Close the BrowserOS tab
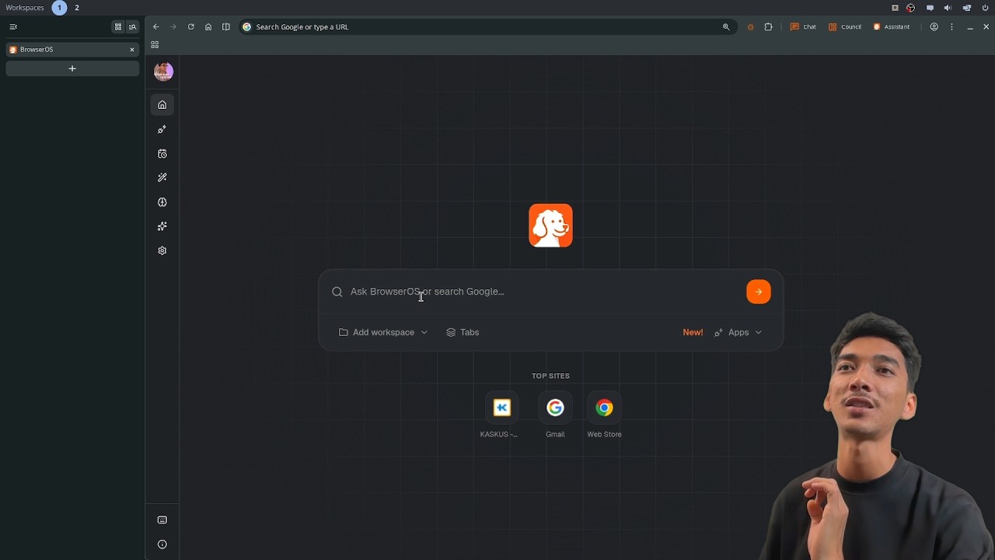995x560 pixels. click(x=132, y=50)
